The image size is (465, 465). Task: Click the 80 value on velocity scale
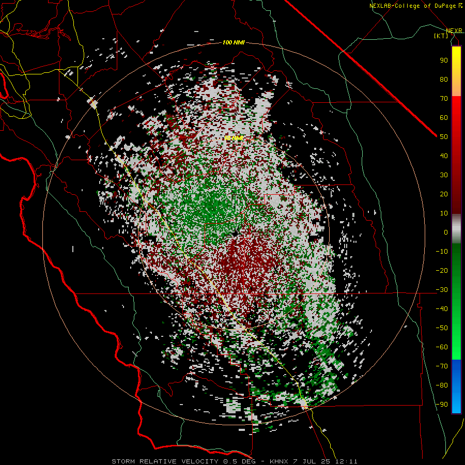tap(444, 80)
